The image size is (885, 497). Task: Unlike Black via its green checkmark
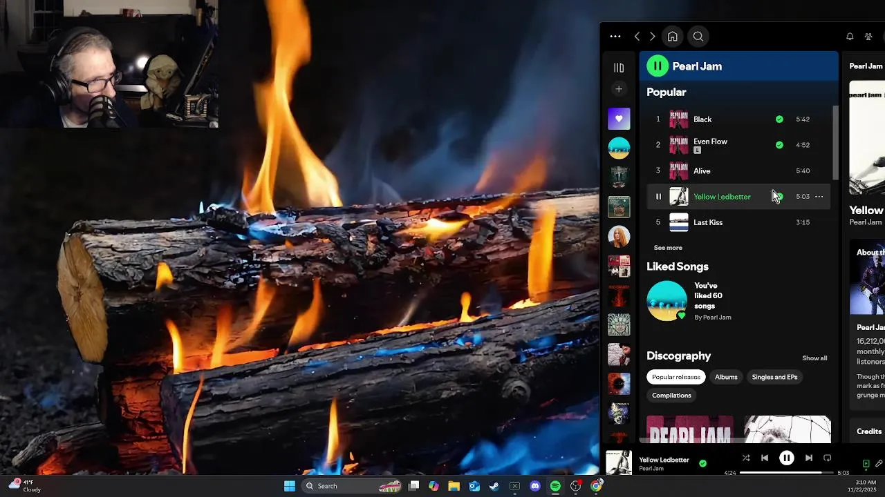pos(779,119)
